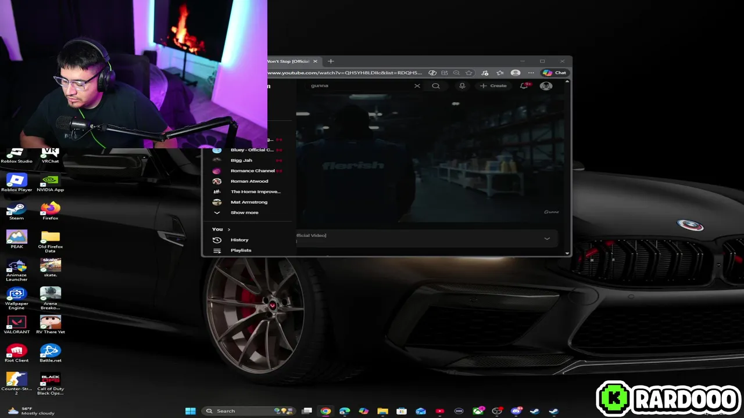The image size is (744, 418).
Task: Open YouTube notifications bell
Action: pyautogui.click(x=524, y=85)
